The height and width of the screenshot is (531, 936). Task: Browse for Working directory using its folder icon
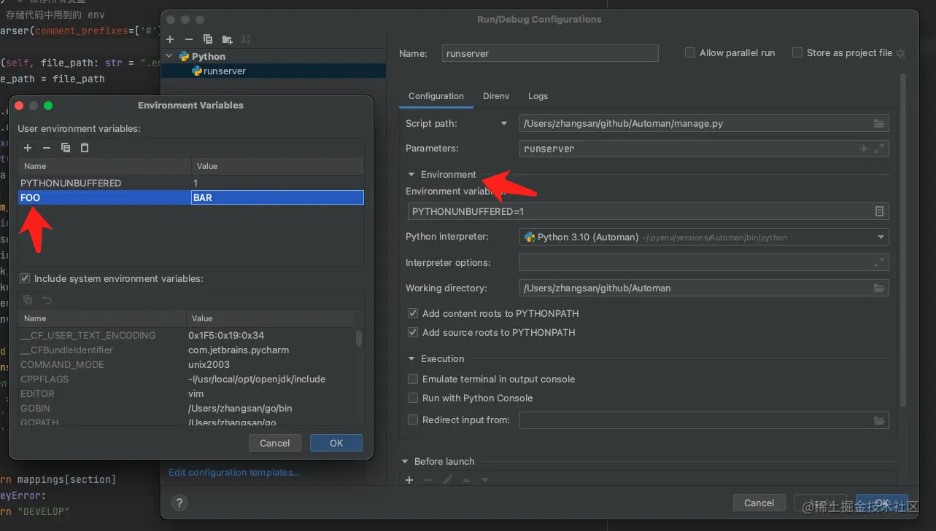[x=879, y=288]
